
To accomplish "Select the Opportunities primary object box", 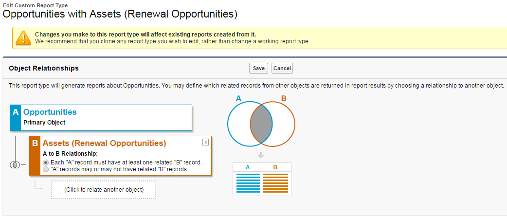I will click(x=101, y=118).
